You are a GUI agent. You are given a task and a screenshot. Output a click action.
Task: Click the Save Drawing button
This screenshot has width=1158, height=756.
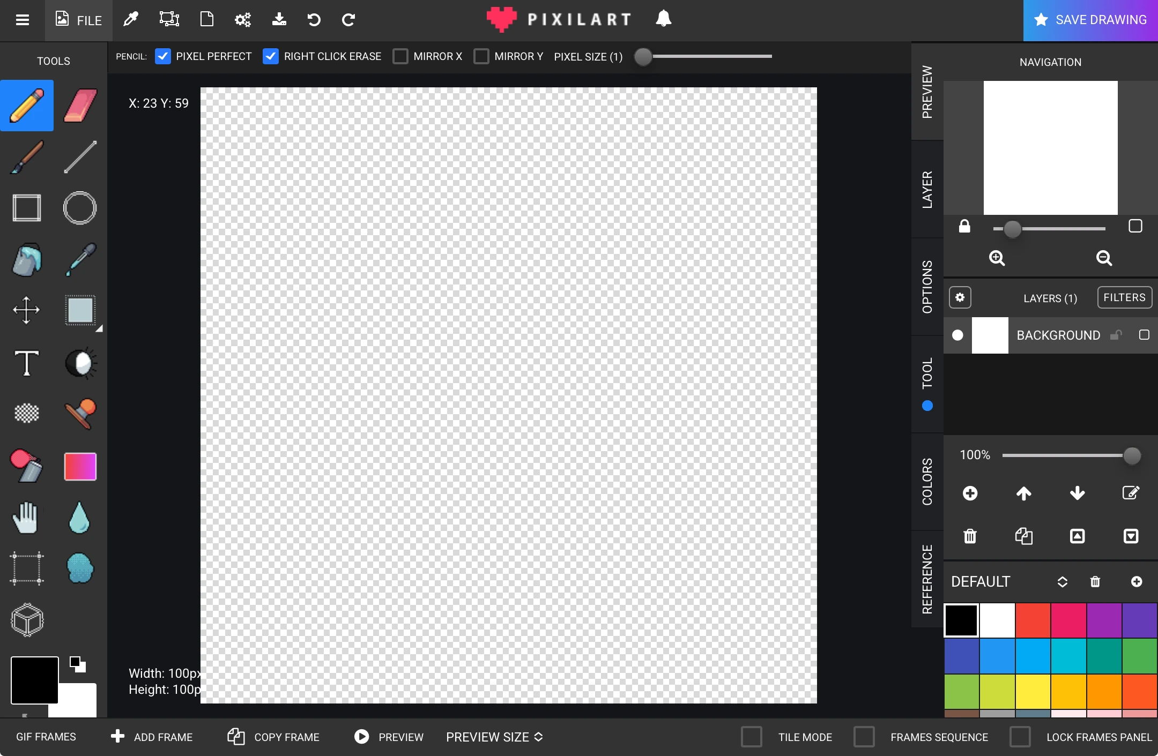click(1090, 20)
